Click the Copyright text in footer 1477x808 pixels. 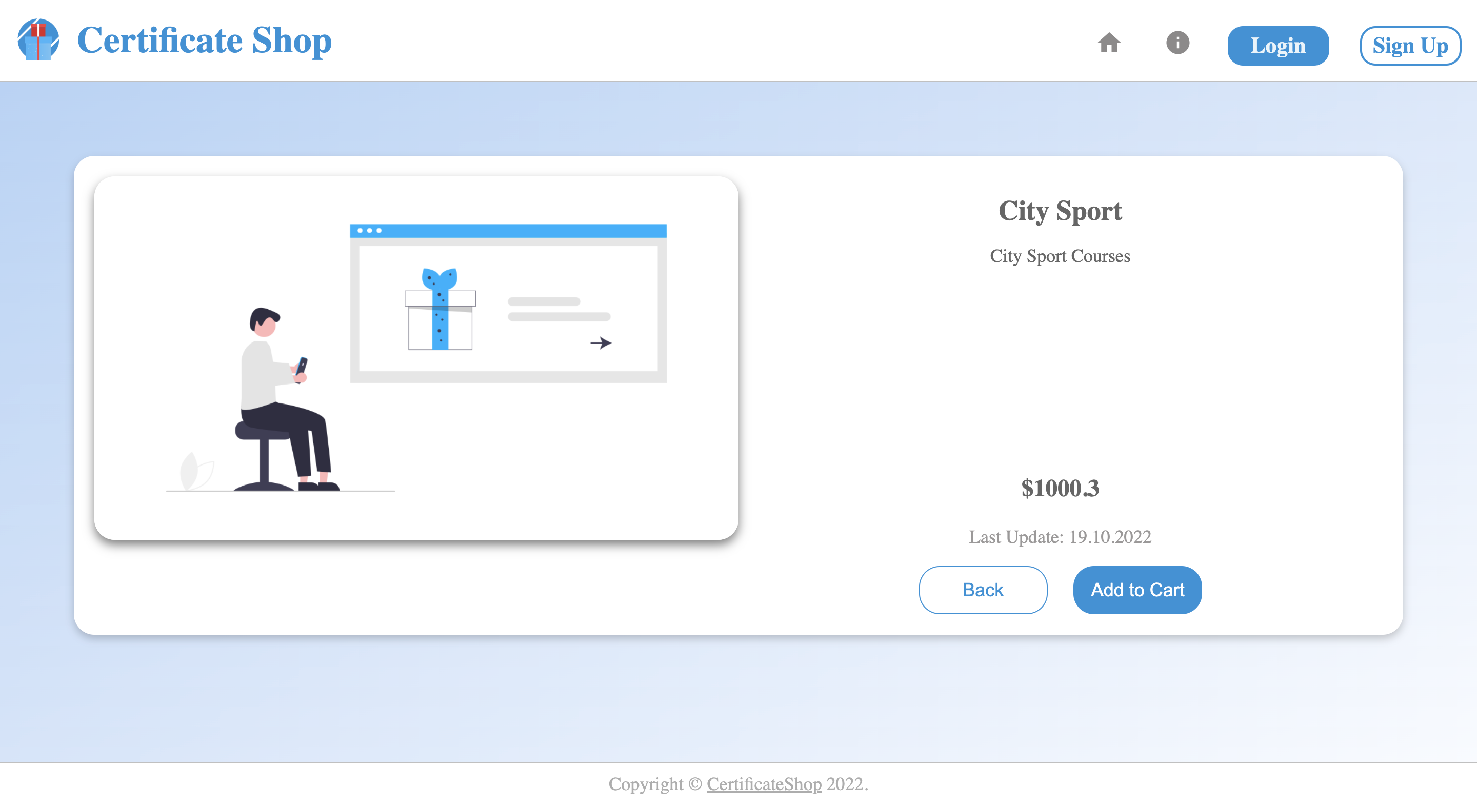coord(646,783)
